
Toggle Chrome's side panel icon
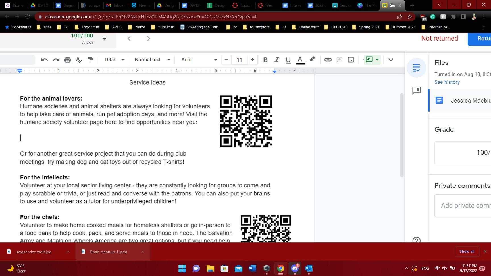pyautogui.click(x=463, y=17)
